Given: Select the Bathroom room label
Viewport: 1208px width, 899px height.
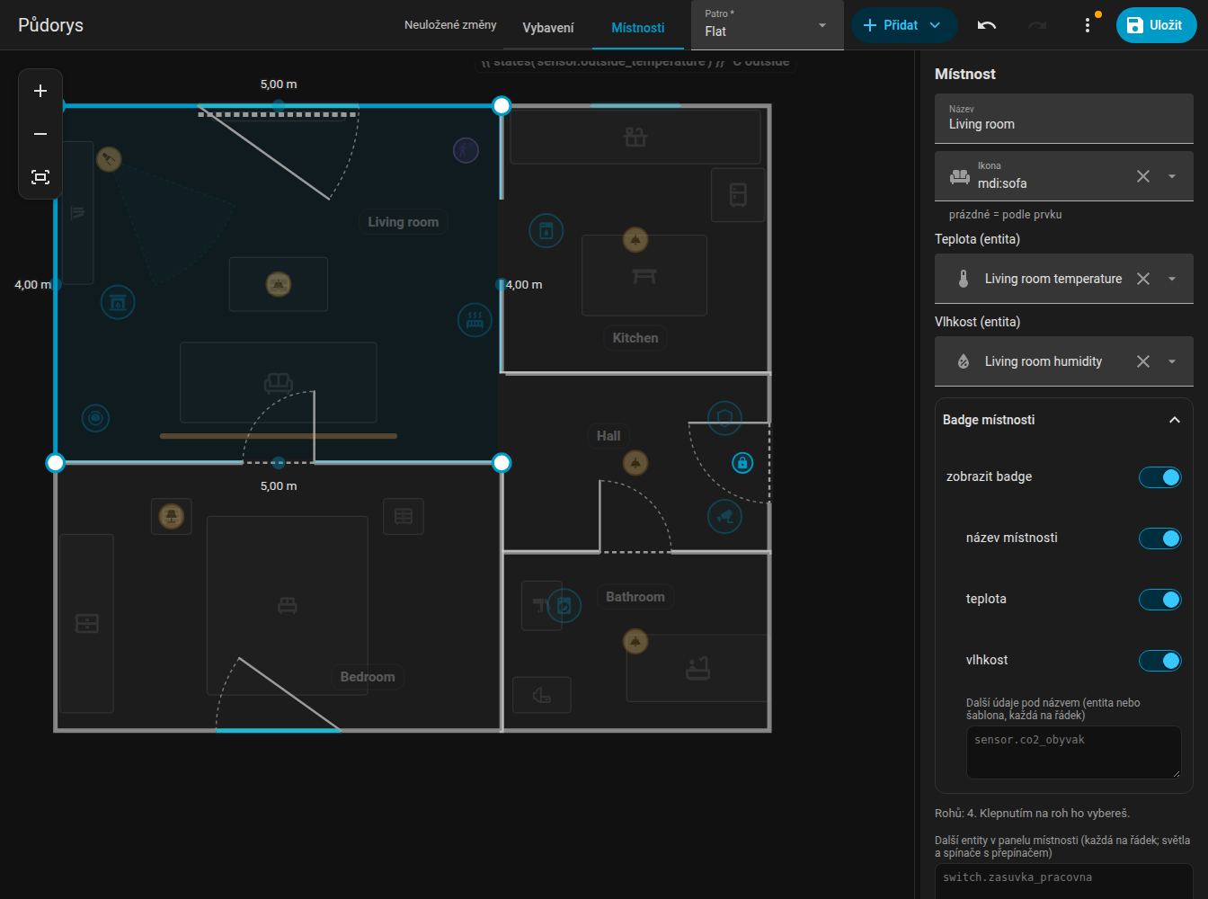Looking at the screenshot, I should 635,597.
